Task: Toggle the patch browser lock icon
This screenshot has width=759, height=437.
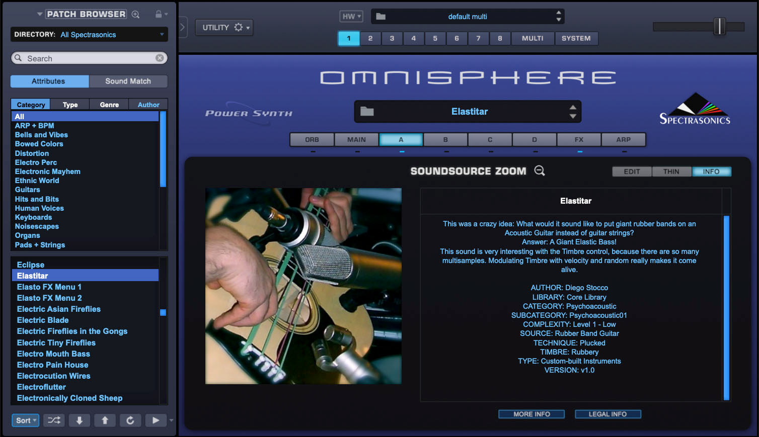Action: (159, 14)
